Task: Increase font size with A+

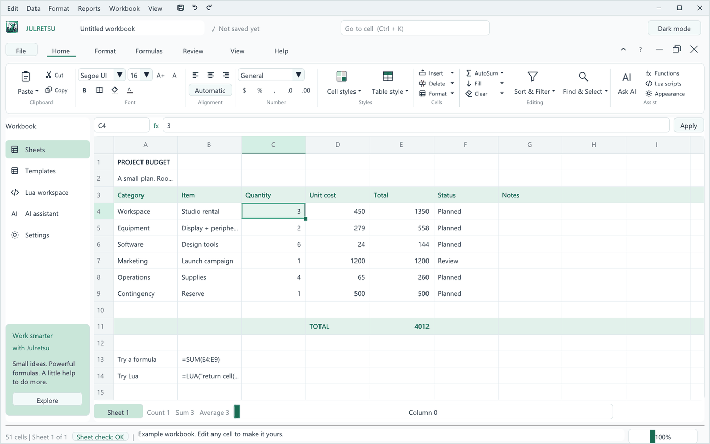Action: point(160,75)
